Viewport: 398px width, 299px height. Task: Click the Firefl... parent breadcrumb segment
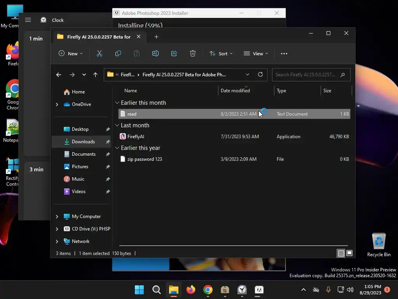coord(127,75)
